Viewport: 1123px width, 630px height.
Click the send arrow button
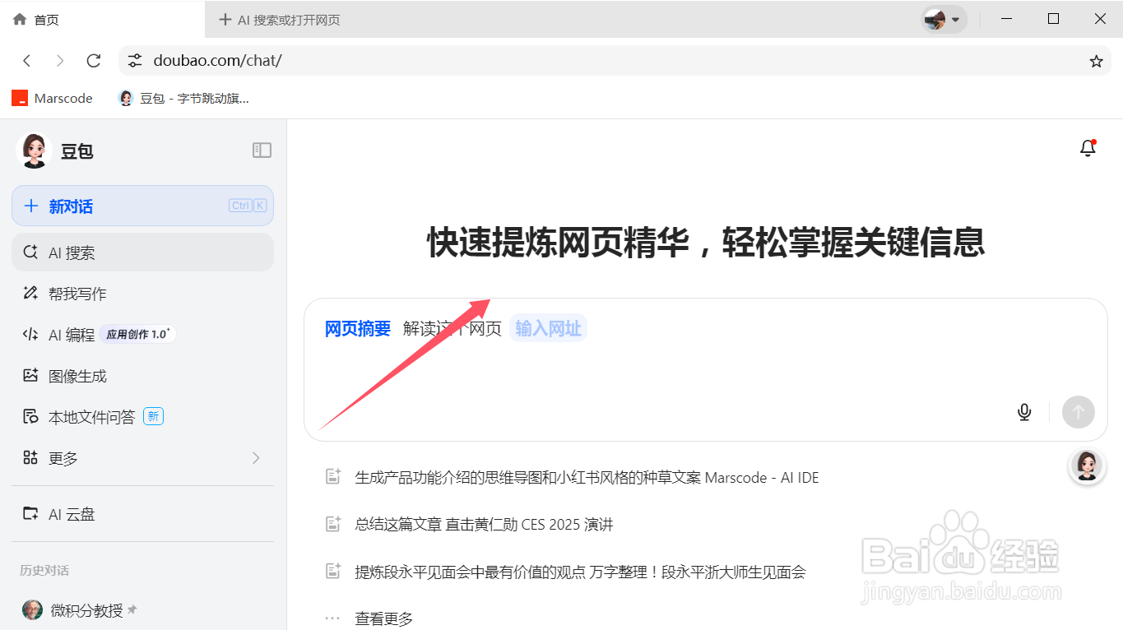pos(1079,412)
